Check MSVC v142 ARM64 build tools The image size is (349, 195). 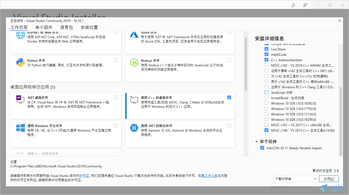coord(266,65)
